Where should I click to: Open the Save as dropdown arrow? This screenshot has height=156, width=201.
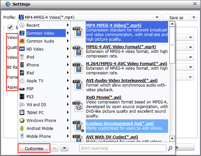194,17
